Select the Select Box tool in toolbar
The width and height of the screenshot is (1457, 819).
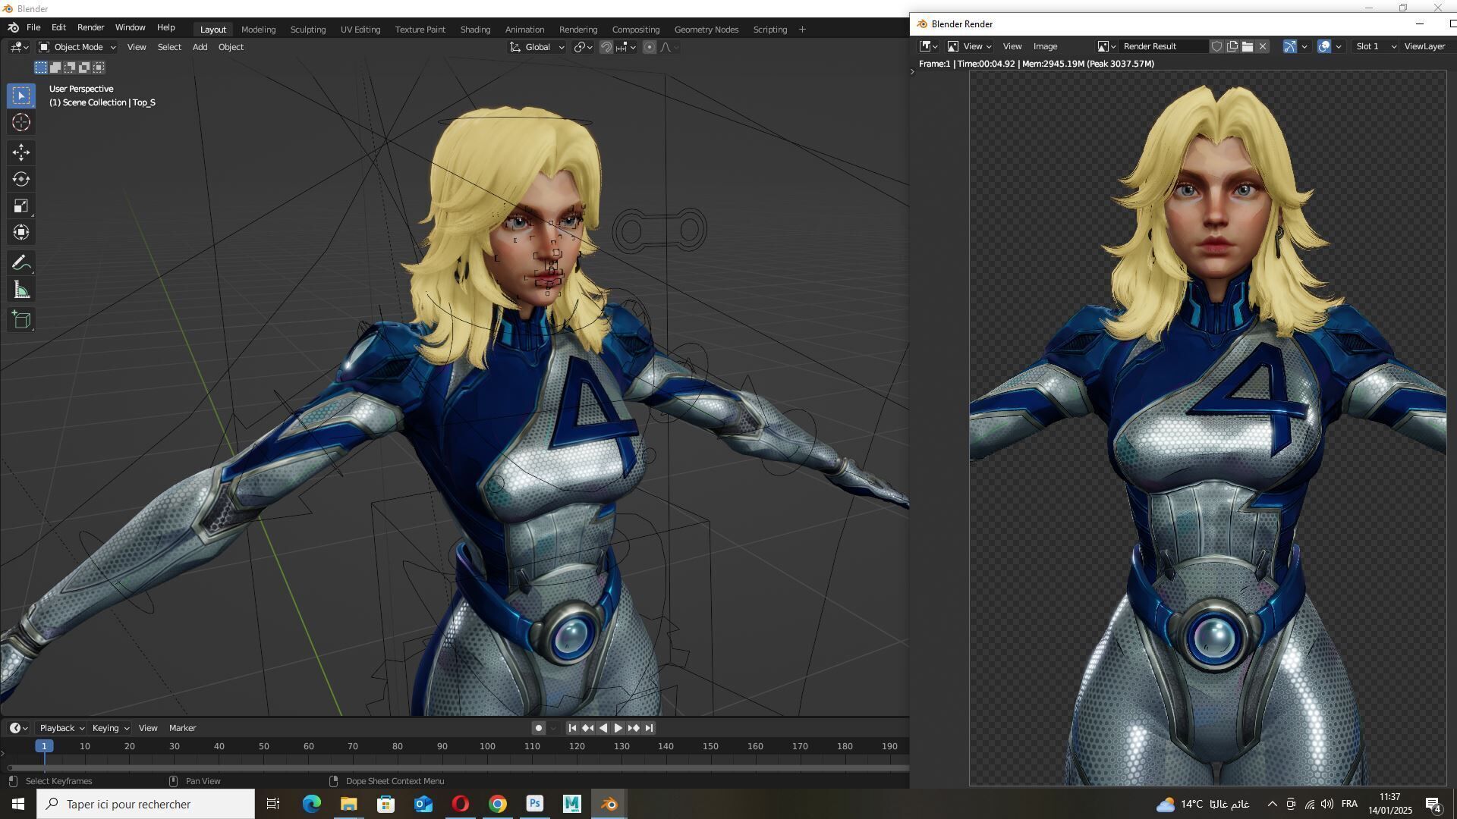pyautogui.click(x=21, y=96)
